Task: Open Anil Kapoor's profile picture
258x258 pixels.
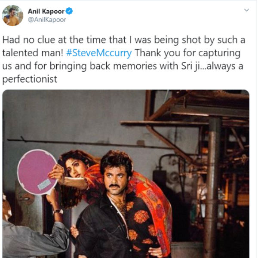Action: pos(12,15)
